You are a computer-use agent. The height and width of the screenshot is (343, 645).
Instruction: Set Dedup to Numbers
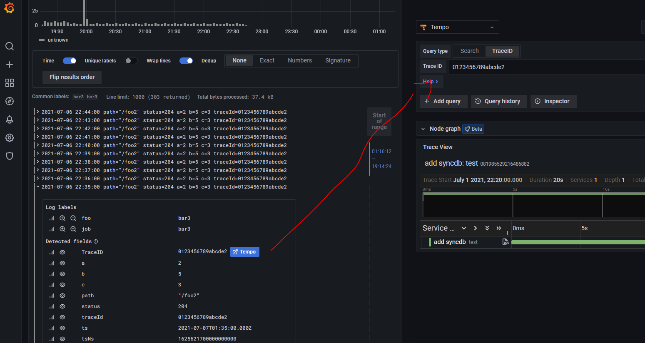click(x=300, y=60)
